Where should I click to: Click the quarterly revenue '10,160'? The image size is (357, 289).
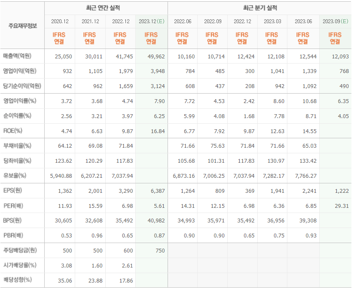186,56
